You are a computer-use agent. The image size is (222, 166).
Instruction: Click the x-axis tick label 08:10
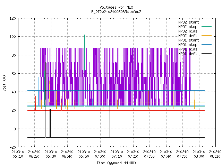[x=215, y=156]
